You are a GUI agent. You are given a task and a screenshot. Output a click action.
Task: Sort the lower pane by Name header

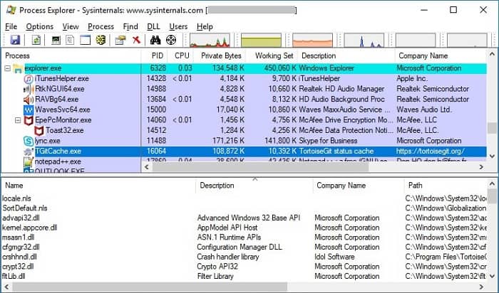(98, 186)
